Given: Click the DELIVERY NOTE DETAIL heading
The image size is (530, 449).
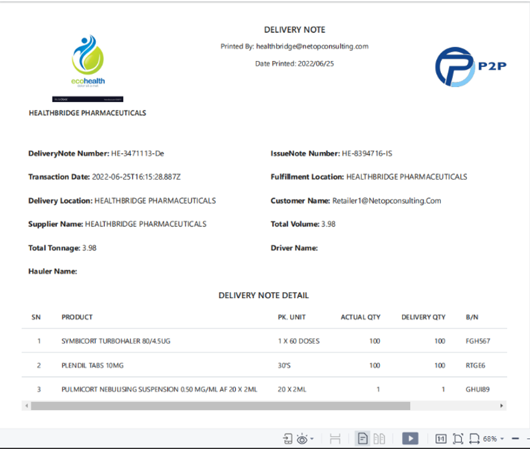Looking at the screenshot, I should pos(263,296).
